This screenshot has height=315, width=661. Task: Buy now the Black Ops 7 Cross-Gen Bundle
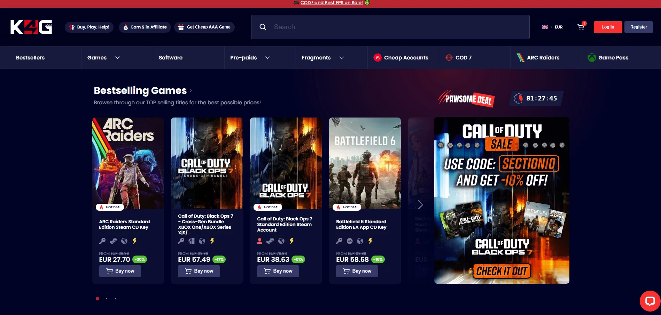[x=199, y=271]
